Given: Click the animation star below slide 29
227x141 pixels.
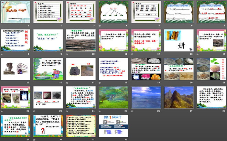Looking at the screenshot, I should (x=2, y=140).
